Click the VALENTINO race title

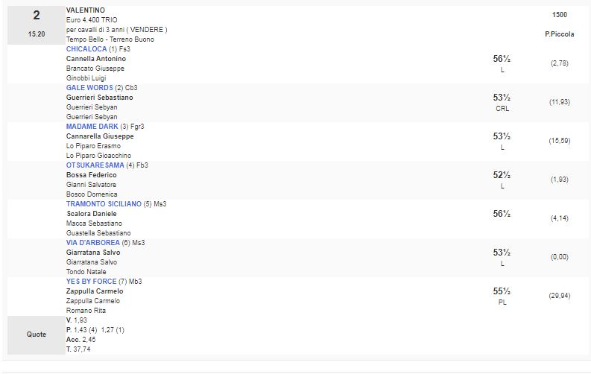point(86,10)
